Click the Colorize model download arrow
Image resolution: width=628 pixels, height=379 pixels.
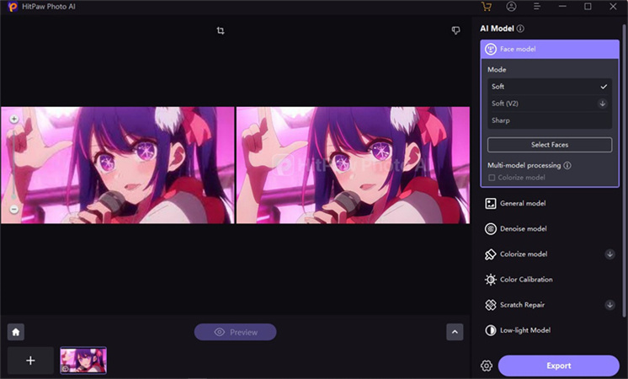(609, 254)
